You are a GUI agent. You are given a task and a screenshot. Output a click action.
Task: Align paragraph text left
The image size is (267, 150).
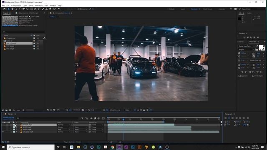click(x=225, y=118)
